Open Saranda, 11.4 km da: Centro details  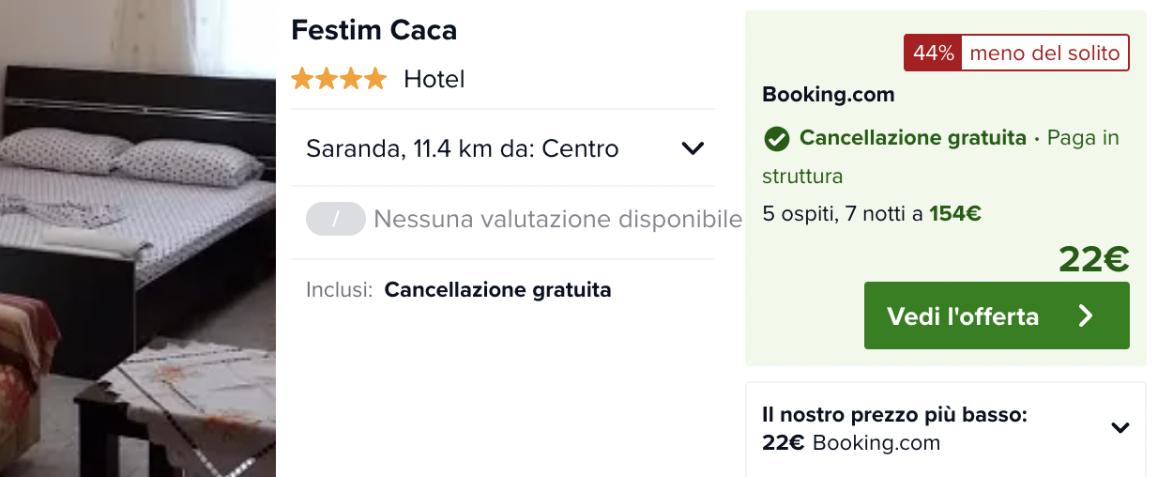pos(503,148)
